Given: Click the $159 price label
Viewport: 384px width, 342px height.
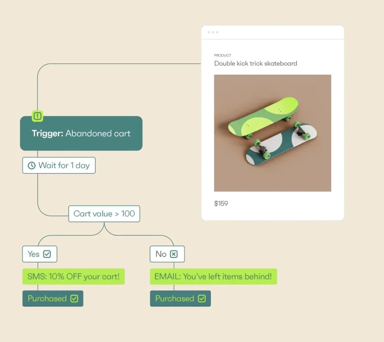Looking at the screenshot, I should coord(220,203).
